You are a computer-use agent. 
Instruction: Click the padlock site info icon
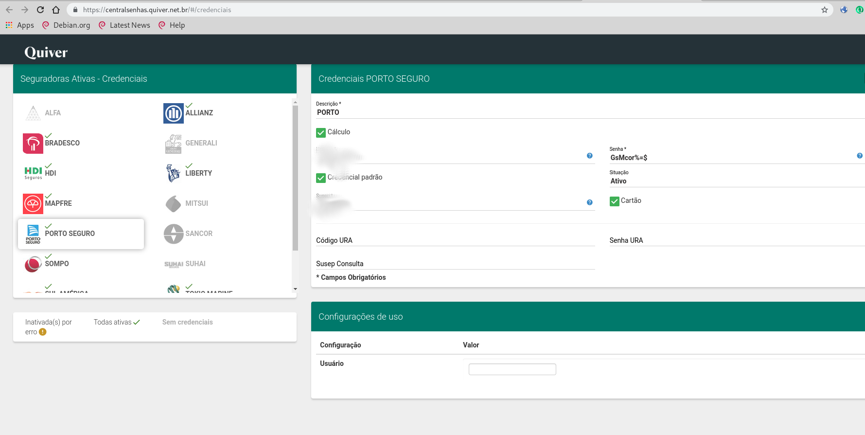75,10
